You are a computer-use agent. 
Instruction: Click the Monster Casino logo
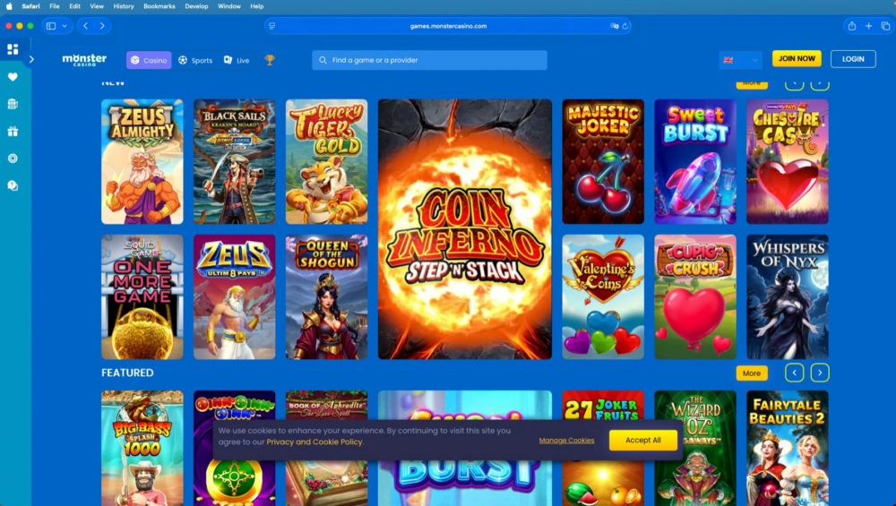point(84,59)
